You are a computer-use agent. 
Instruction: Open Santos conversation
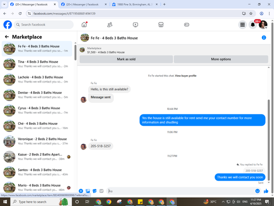[37, 172]
